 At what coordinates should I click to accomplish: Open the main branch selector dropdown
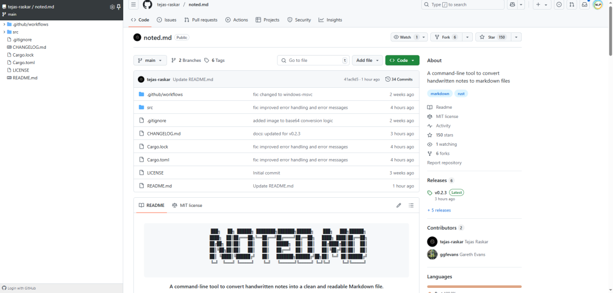coord(150,61)
